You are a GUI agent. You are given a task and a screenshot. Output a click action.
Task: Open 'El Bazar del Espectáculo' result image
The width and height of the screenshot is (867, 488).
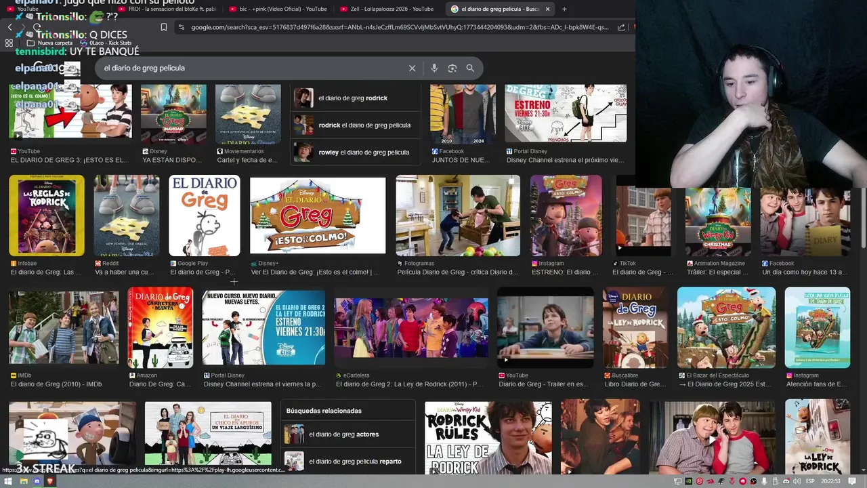click(726, 327)
